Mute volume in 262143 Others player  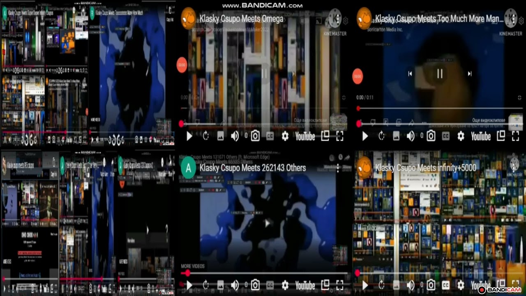click(x=235, y=285)
